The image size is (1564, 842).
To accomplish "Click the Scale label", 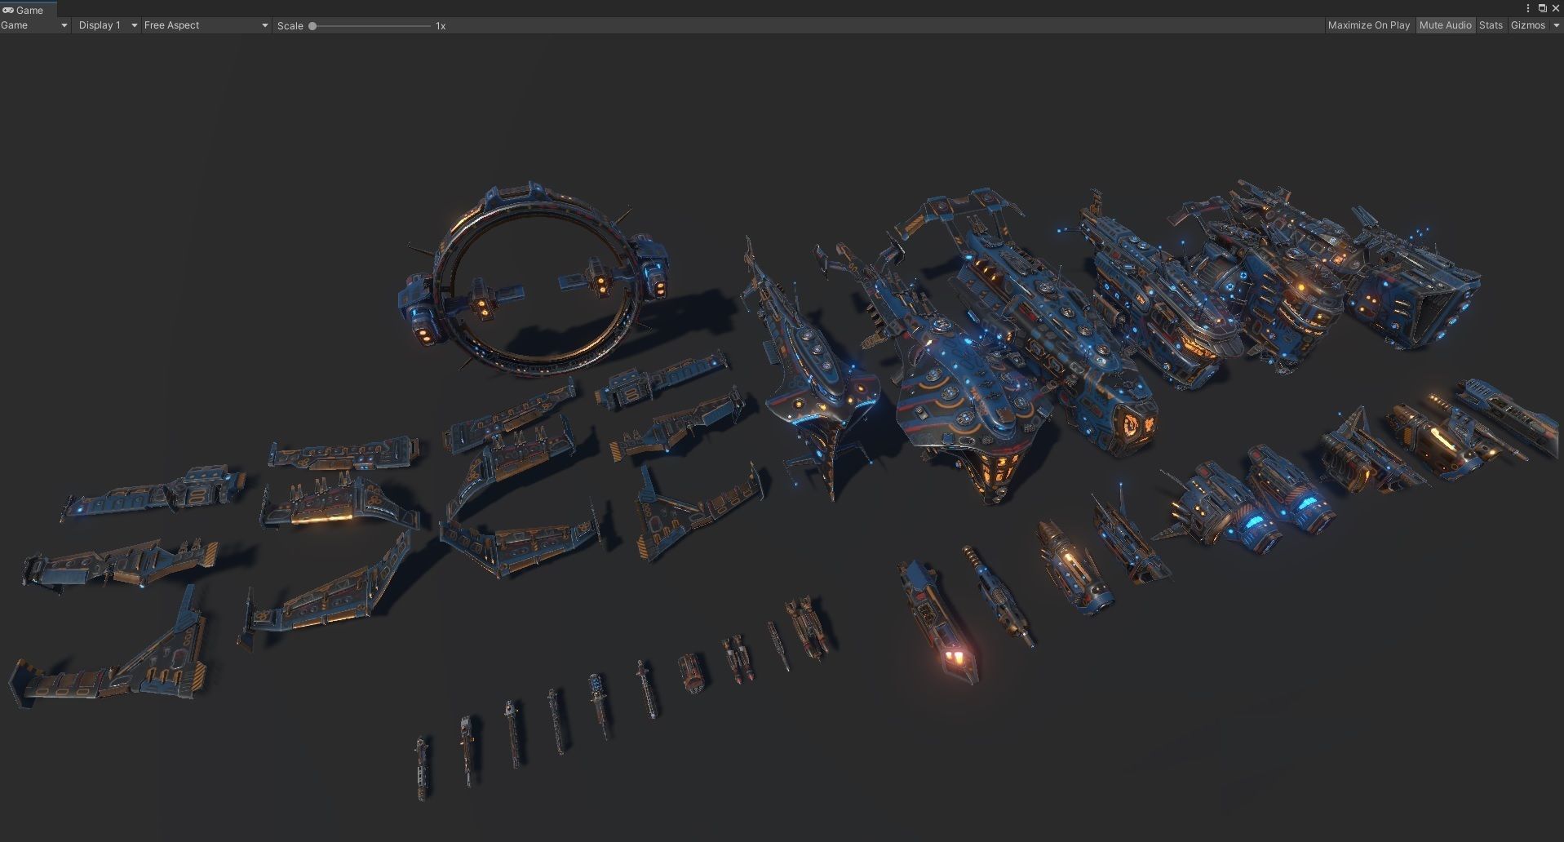I will point(290,26).
